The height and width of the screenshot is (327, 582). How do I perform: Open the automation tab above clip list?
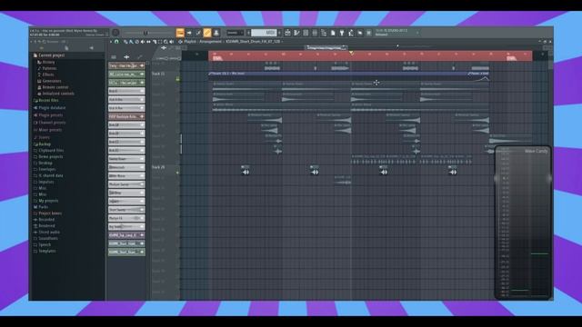(x=139, y=57)
